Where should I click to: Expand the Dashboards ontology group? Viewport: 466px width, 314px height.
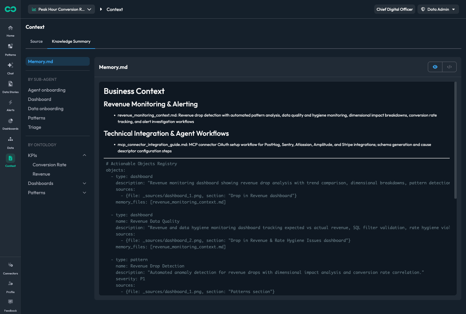pos(84,183)
